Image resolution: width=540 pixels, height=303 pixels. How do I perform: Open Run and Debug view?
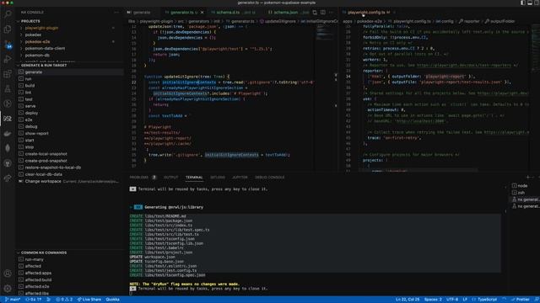(8, 59)
